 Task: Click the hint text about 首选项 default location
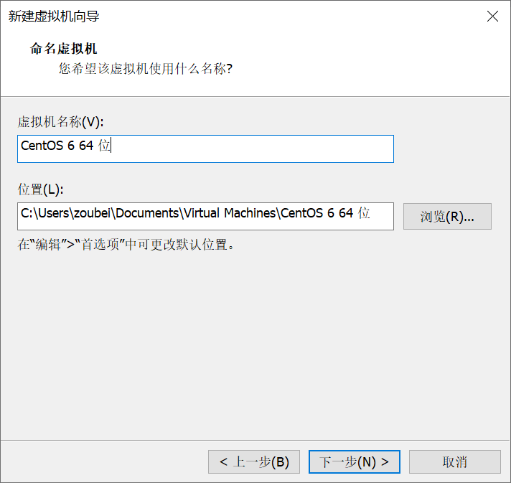tap(126, 245)
